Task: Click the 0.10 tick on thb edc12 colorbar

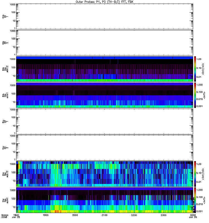Action: click(x=199, y=68)
